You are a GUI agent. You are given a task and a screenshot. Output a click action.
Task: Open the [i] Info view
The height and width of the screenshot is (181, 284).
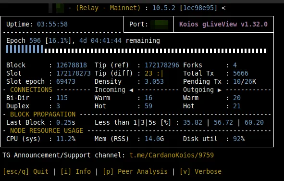tap(76, 171)
